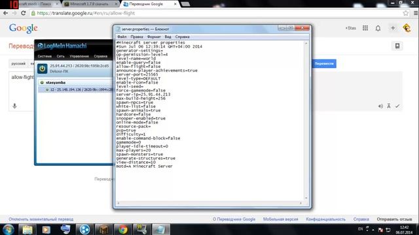Click the server-ip=25.91.44.213 line
Image resolution: width=419 pixels, height=235 pixels.
click(143, 94)
